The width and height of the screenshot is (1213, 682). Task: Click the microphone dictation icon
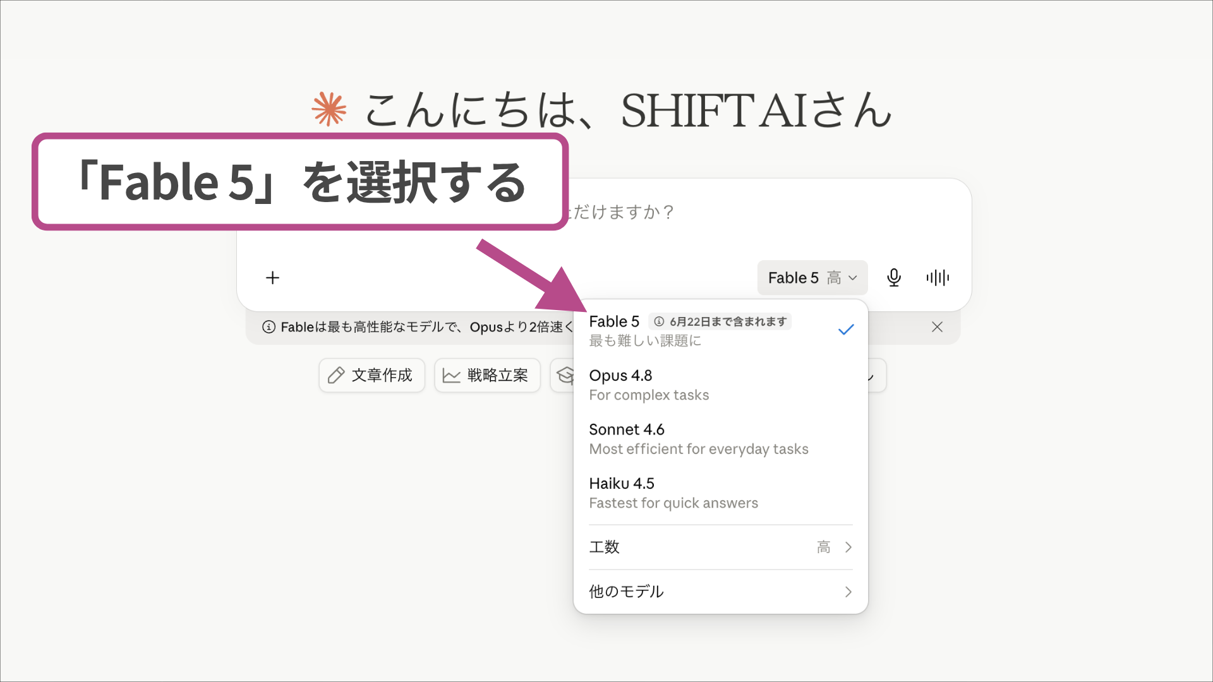pyautogui.click(x=893, y=278)
